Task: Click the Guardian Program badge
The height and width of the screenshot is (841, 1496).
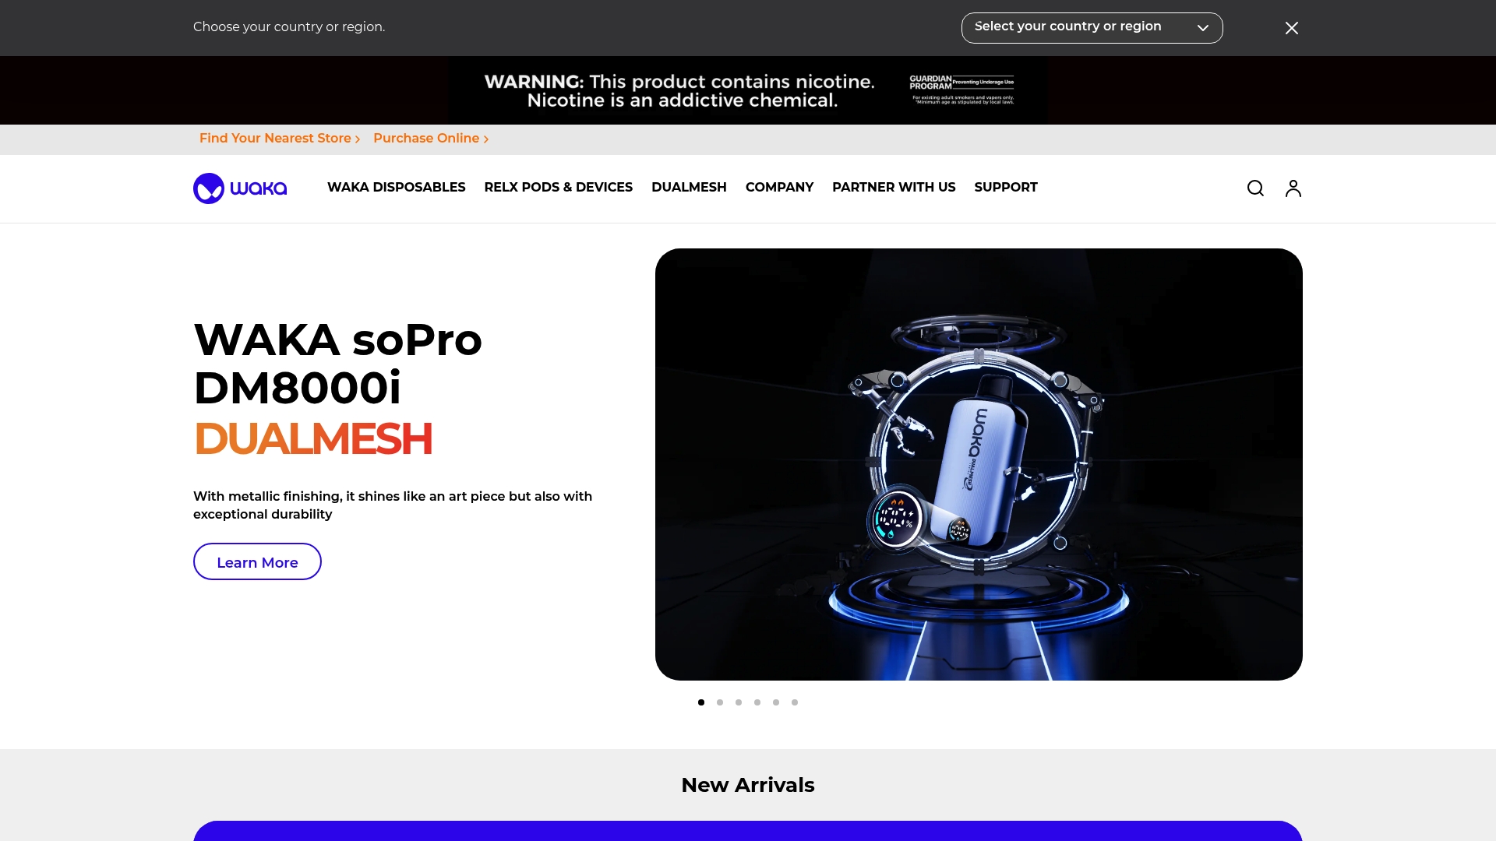Action: (962, 90)
